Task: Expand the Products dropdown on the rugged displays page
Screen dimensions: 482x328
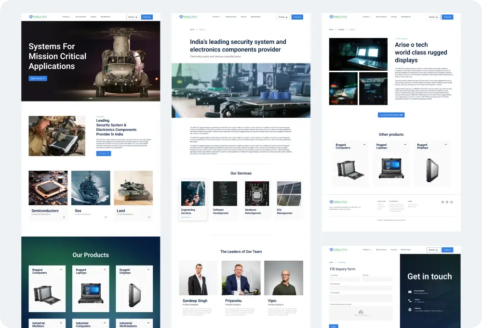Action: (x=367, y=17)
